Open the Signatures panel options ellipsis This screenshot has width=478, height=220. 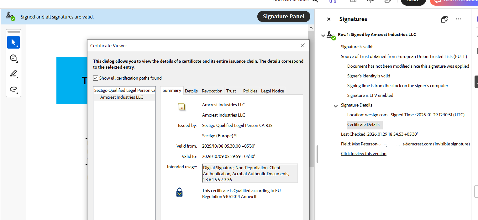[x=459, y=19]
